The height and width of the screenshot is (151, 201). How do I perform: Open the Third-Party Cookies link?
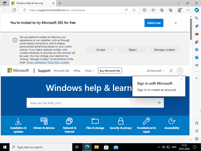58,62
